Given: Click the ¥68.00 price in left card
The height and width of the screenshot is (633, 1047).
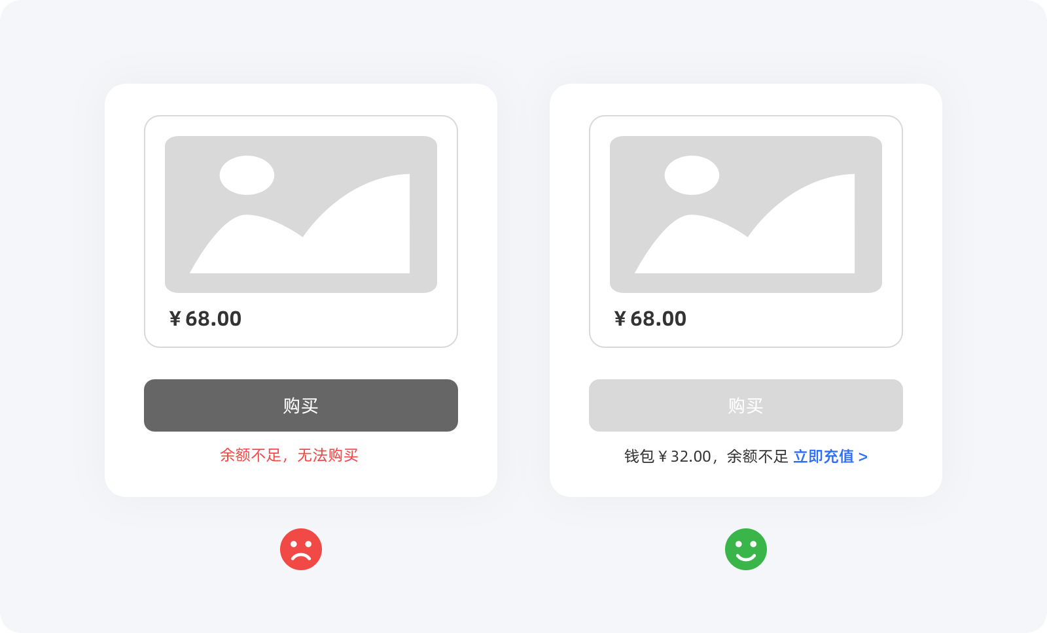Looking at the screenshot, I should [x=205, y=318].
